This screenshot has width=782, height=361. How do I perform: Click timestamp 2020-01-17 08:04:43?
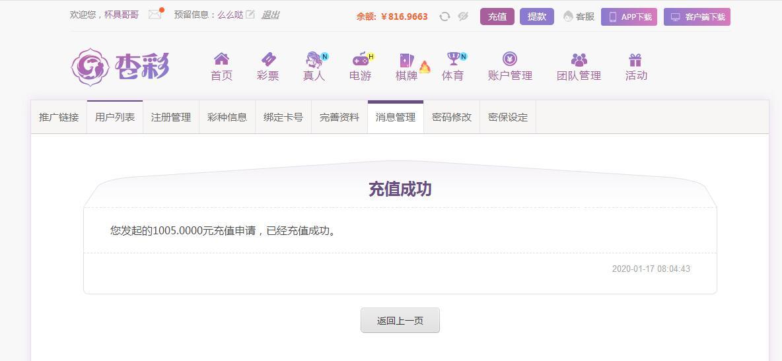point(651,269)
